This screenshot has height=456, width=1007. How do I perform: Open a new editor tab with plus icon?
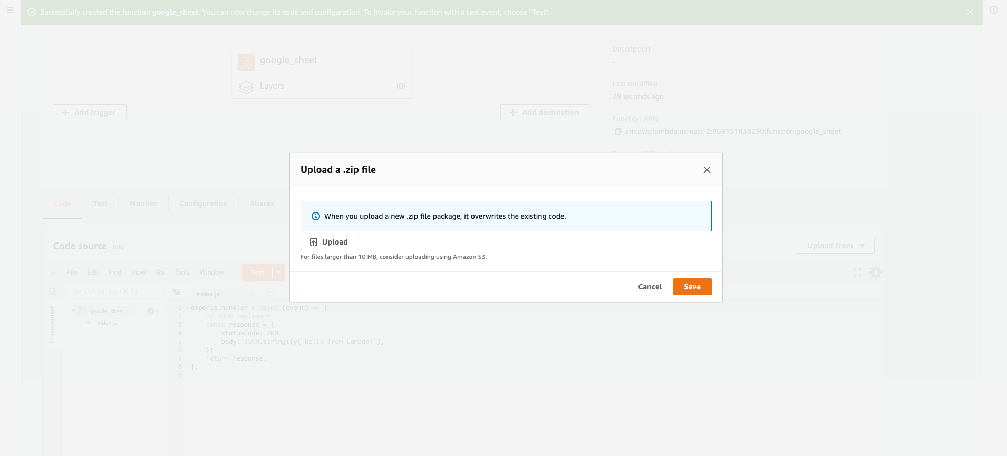pyautogui.click(x=269, y=293)
